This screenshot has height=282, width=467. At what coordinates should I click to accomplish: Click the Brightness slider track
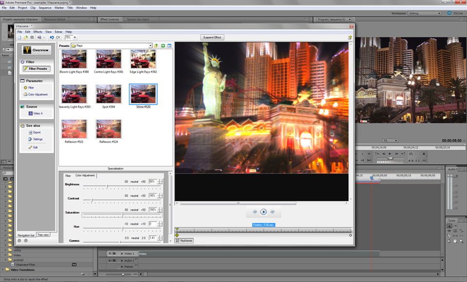coord(122,187)
